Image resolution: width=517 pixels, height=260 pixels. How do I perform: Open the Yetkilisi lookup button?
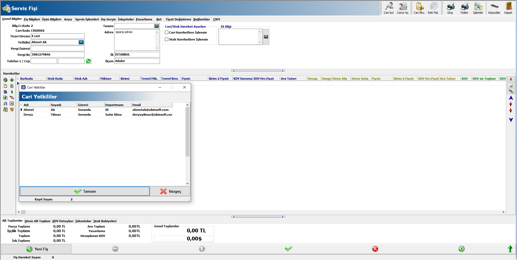(x=81, y=42)
